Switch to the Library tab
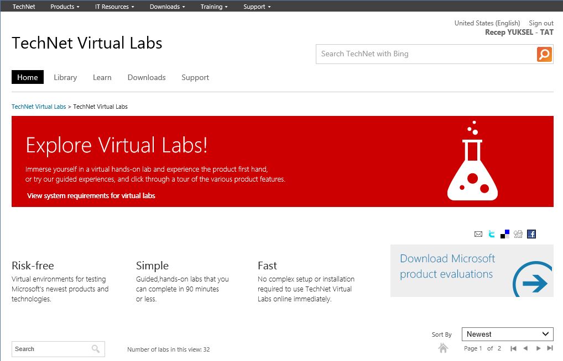 click(65, 77)
